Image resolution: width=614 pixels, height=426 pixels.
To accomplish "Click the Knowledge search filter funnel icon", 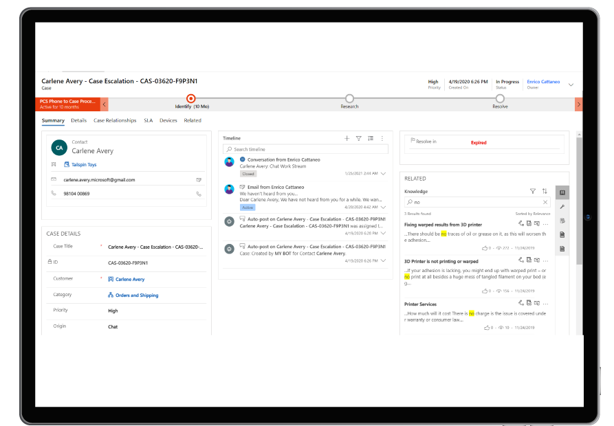I will 533,191.
